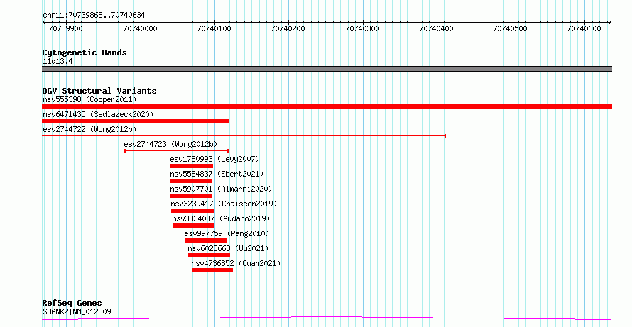Click ruler position 70739900
The image size is (632, 327).
(66, 28)
